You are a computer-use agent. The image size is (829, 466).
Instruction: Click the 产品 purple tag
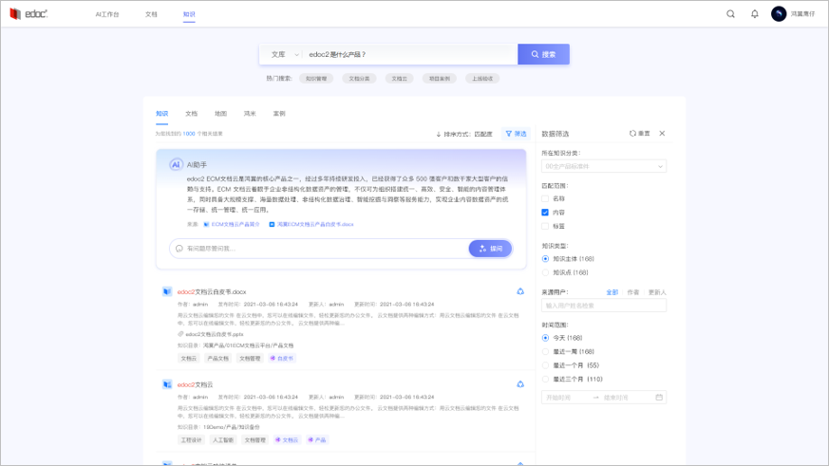(316, 439)
